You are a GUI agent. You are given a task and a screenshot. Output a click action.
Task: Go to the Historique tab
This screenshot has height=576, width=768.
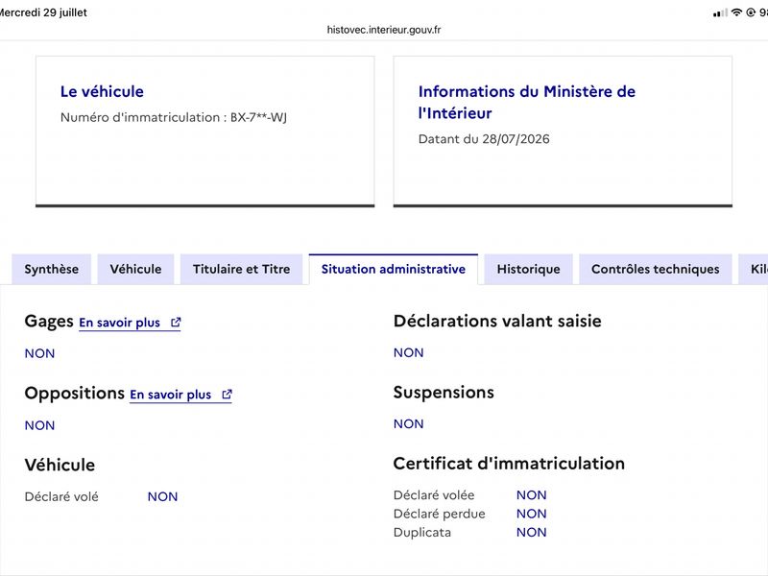pyautogui.click(x=529, y=269)
